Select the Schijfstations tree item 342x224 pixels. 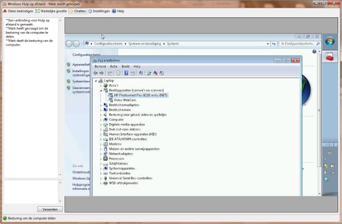pyautogui.click(x=118, y=164)
